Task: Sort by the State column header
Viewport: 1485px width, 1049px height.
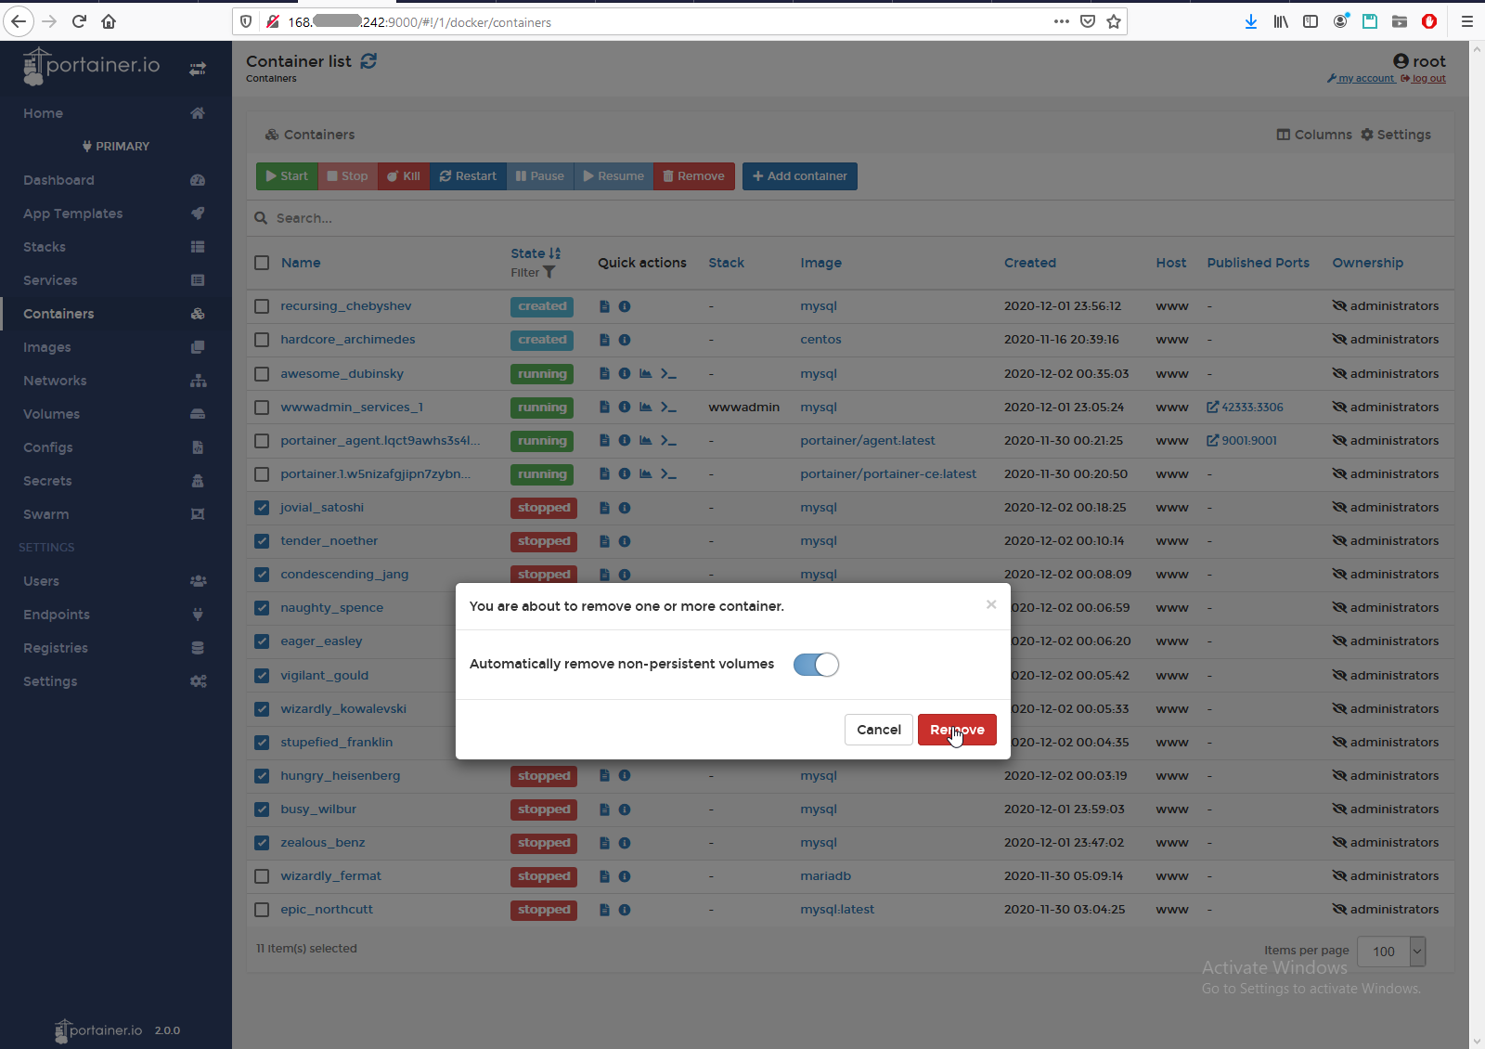Action: (536, 253)
